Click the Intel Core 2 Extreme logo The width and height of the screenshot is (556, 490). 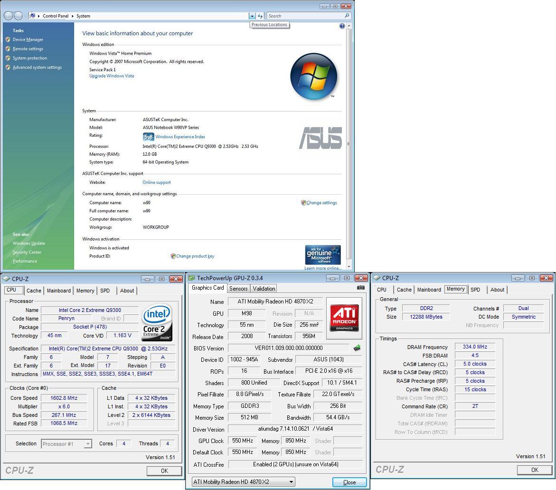156,322
